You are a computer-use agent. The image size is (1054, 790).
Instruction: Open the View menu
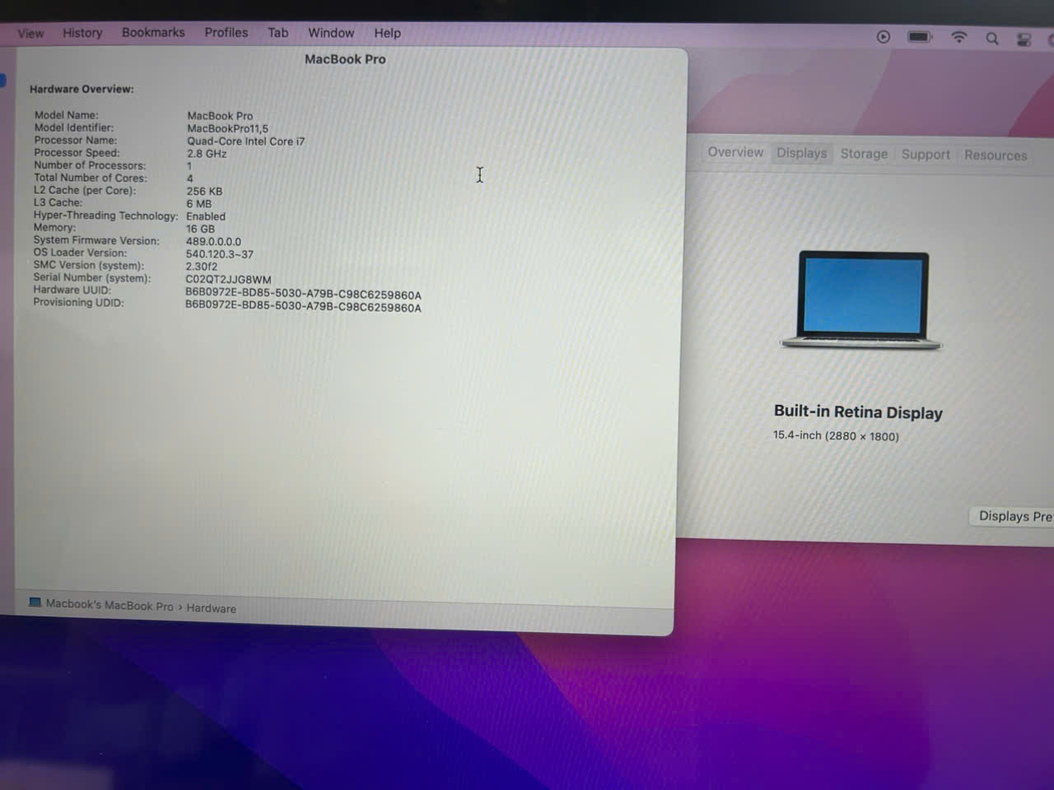point(30,33)
